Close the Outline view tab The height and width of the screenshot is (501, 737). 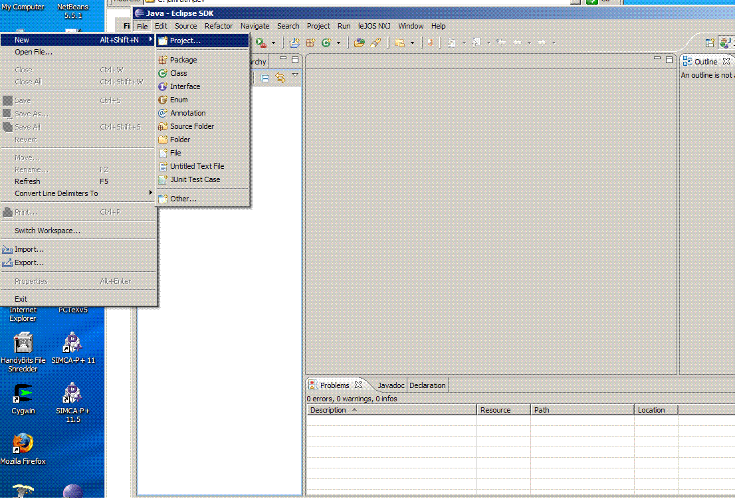coord(726,61)
